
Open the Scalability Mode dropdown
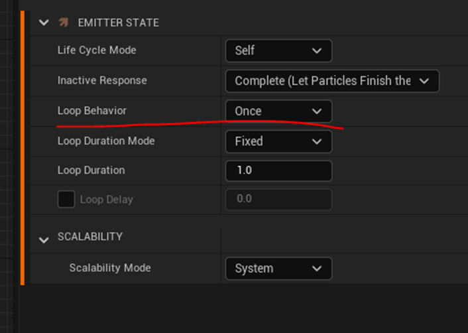click(x=278, y=269)
